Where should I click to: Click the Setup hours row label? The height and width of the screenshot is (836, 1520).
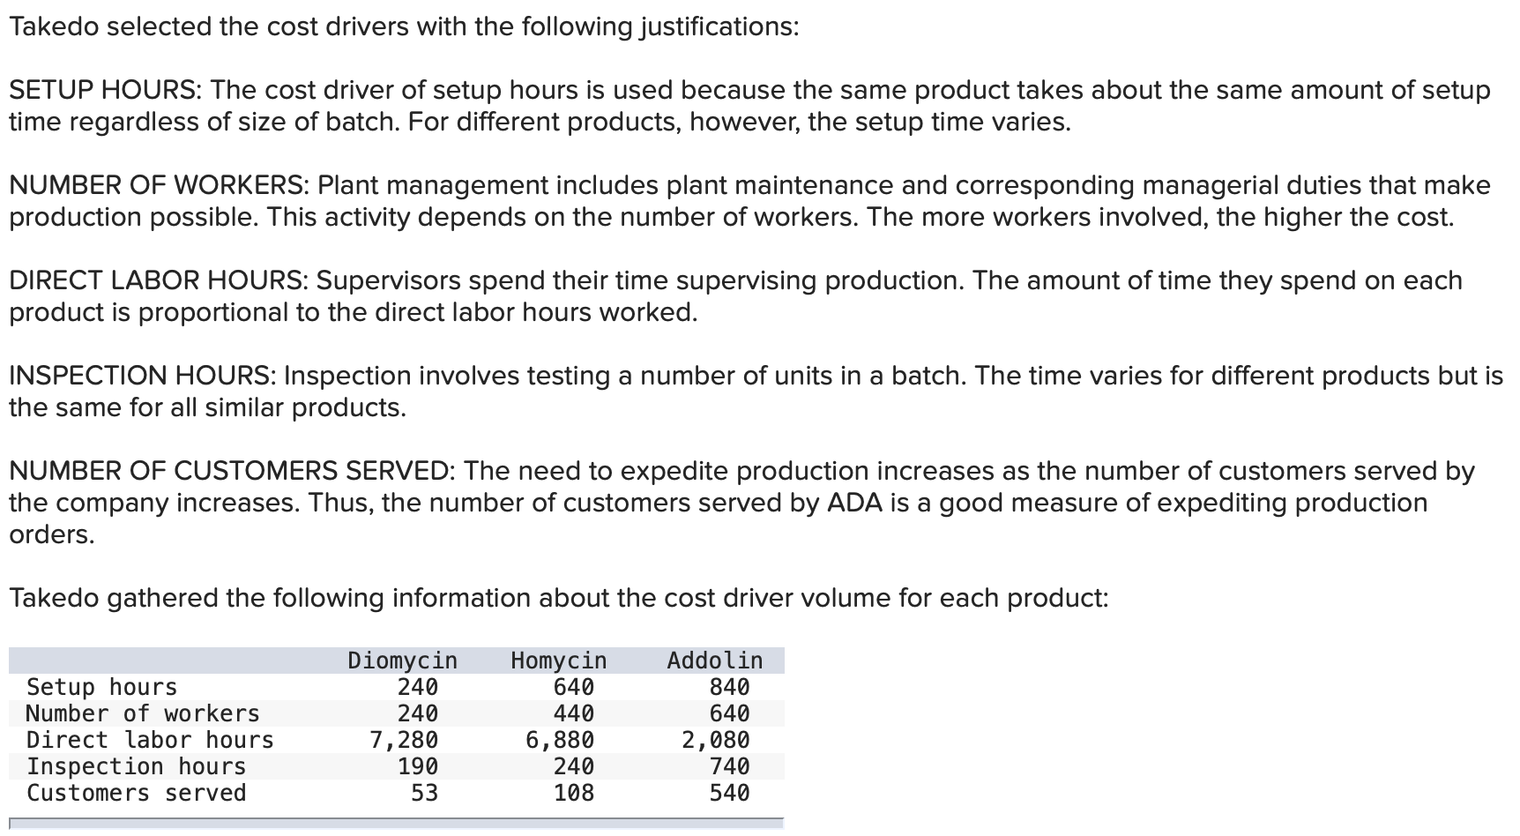pos(101,687)
